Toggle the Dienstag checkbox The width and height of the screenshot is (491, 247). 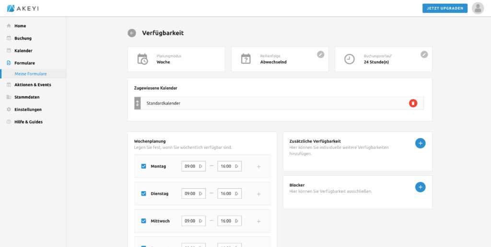click(143, 193)
